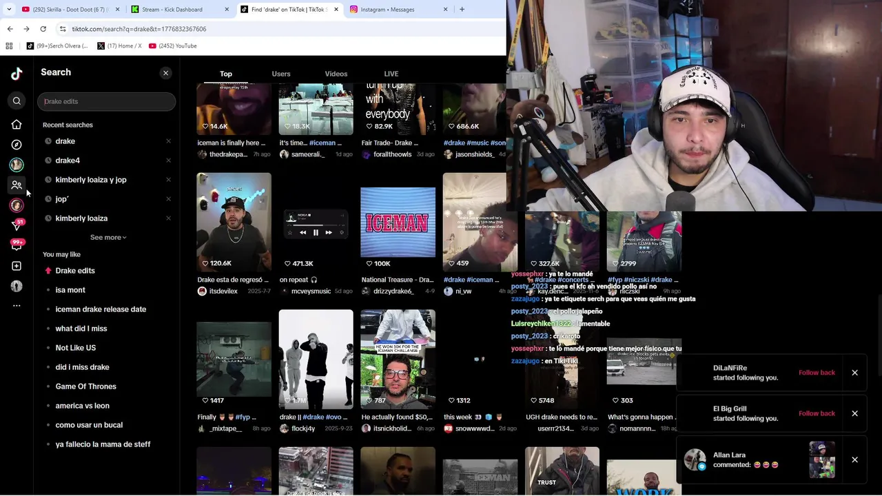Open a new browser tab

tap(462, 10)
